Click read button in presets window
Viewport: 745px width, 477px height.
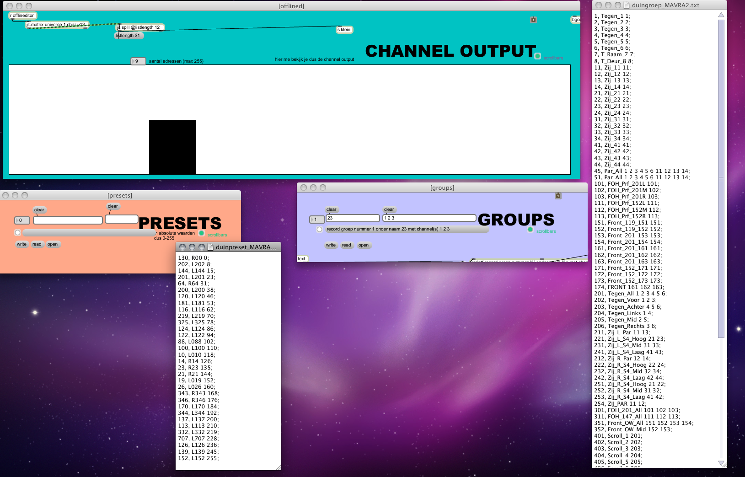[37, 244]
